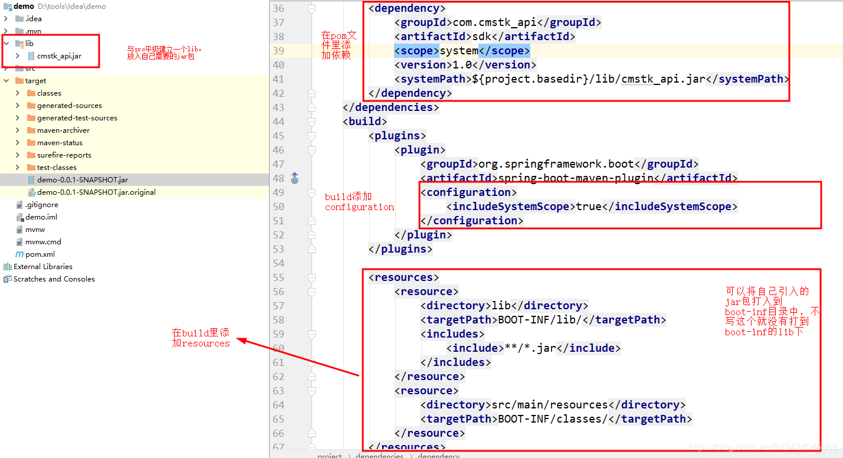Viewport: 843px width, 458px height.
Task: Fold the includes block at line 59
Action: 311,334
